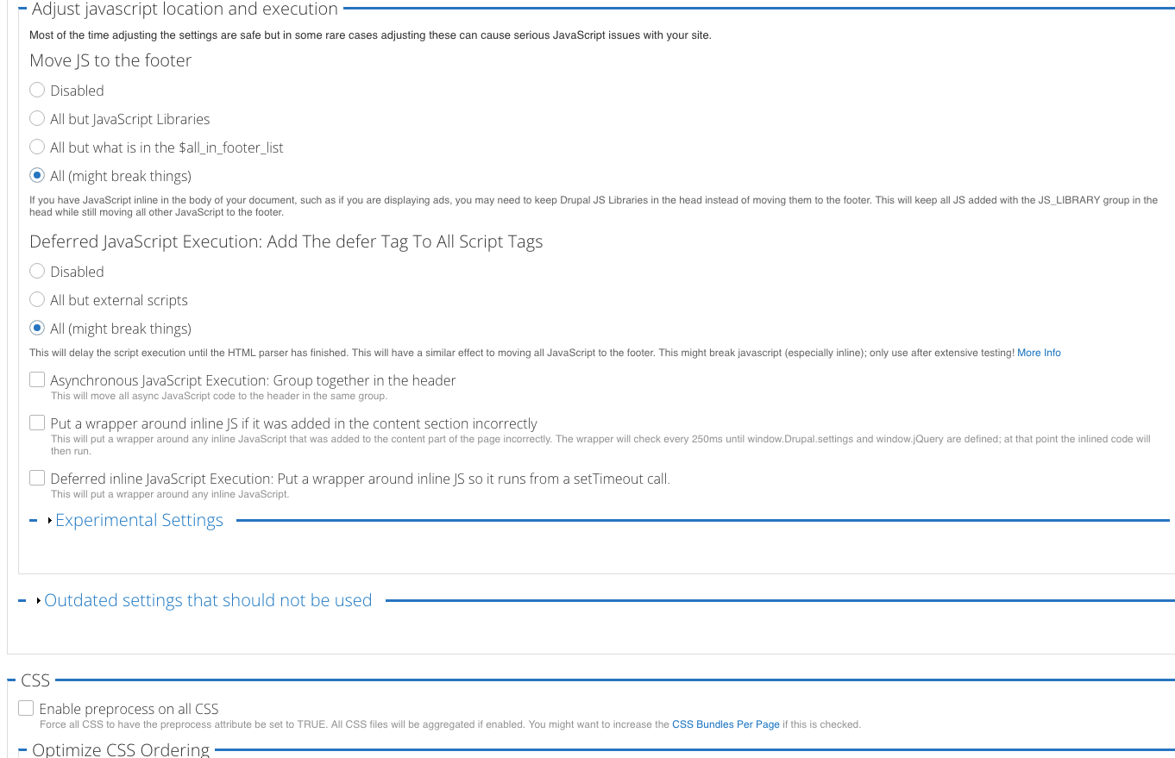Screen dimensions: 1175x758
Task: Follow the CSS Bundles Per Page link
Action: [x=726, y=724]
